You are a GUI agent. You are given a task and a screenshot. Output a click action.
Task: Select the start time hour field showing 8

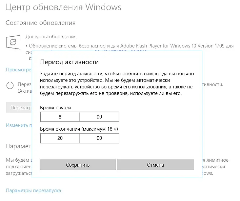[x=60, y=117]
